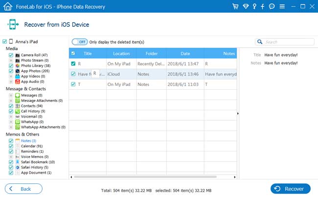
Task: Click the search magnifier icon
Action: click(x=260, y=41)
